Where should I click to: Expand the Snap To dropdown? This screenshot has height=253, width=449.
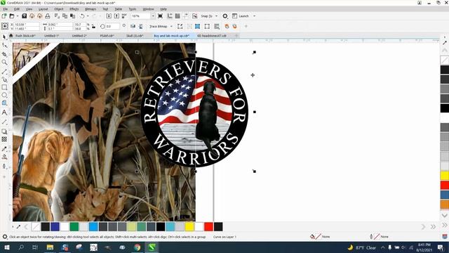(x=216, y=16)
